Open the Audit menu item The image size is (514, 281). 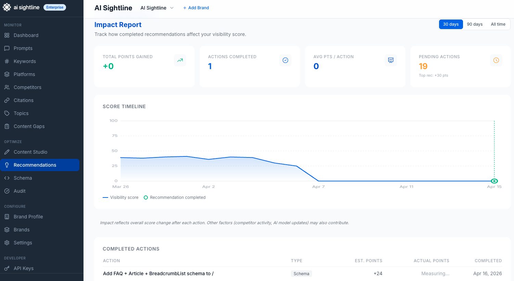click(x=20, y=191)
